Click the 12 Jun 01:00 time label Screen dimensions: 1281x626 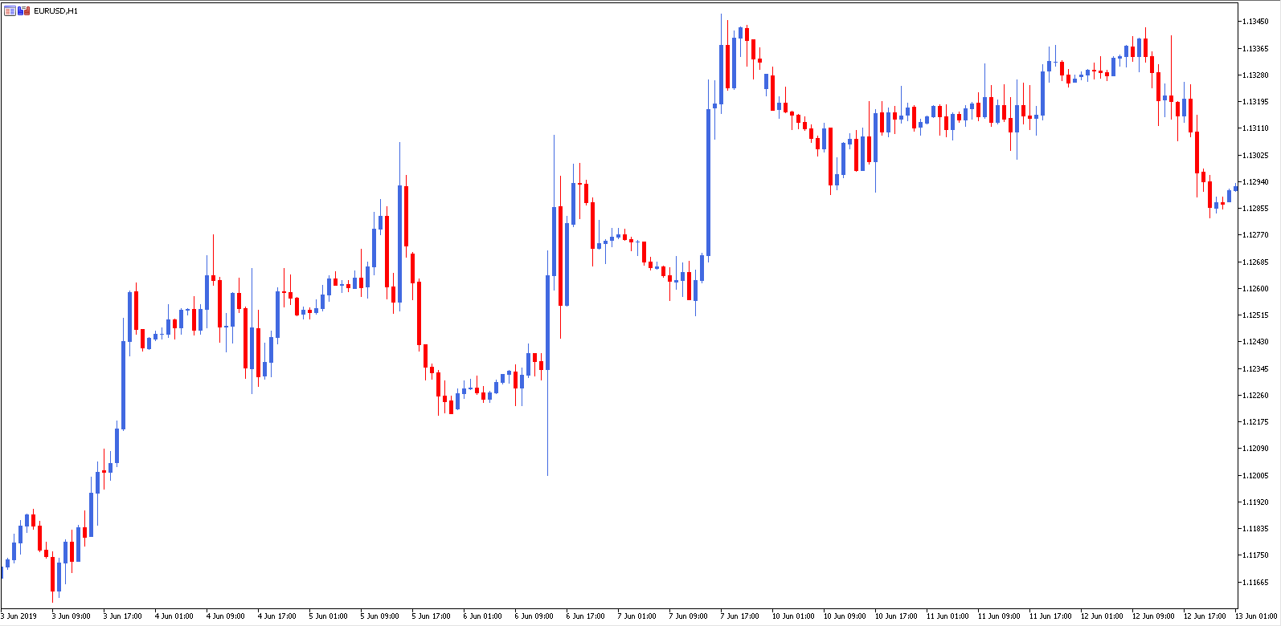[x=1101, y=616]
